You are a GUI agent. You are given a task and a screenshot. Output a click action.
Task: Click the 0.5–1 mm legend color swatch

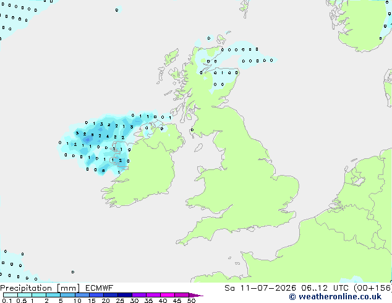coord(25,295)
